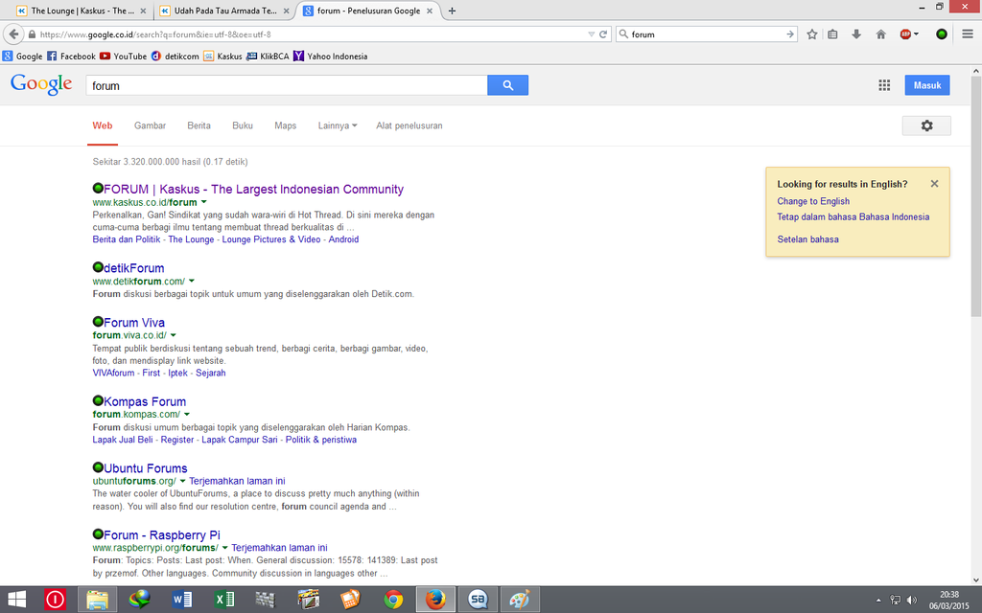Focus the Firefox search box containing forum
The height and width of the screenshot is (613, 982).
pos(707,34)
